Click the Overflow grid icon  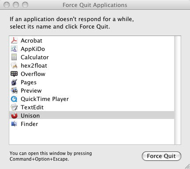14,74
